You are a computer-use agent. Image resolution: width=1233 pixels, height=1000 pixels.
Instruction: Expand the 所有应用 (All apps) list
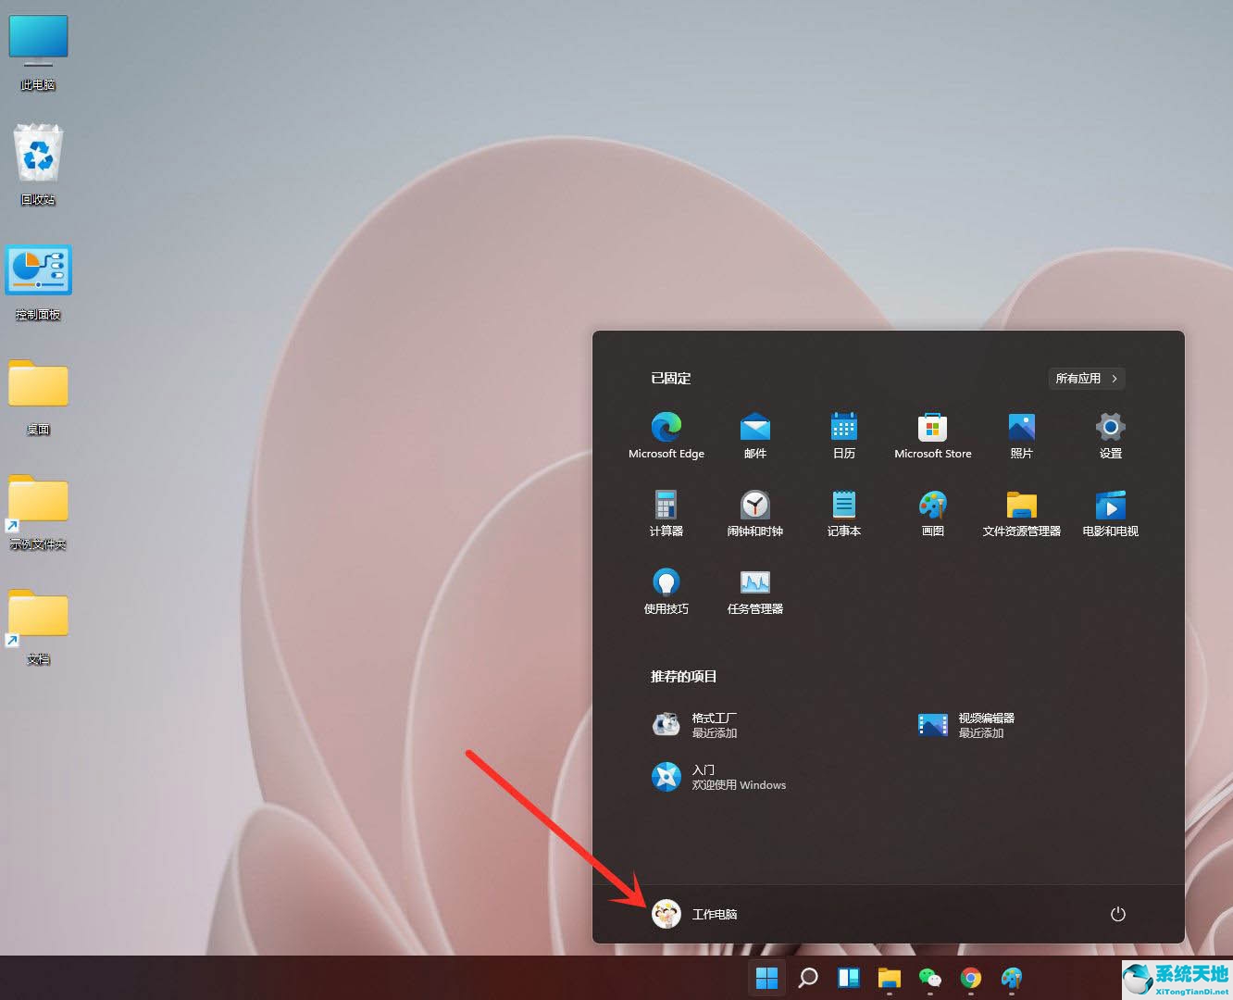pyautogui.click(x=1086, y=378)
